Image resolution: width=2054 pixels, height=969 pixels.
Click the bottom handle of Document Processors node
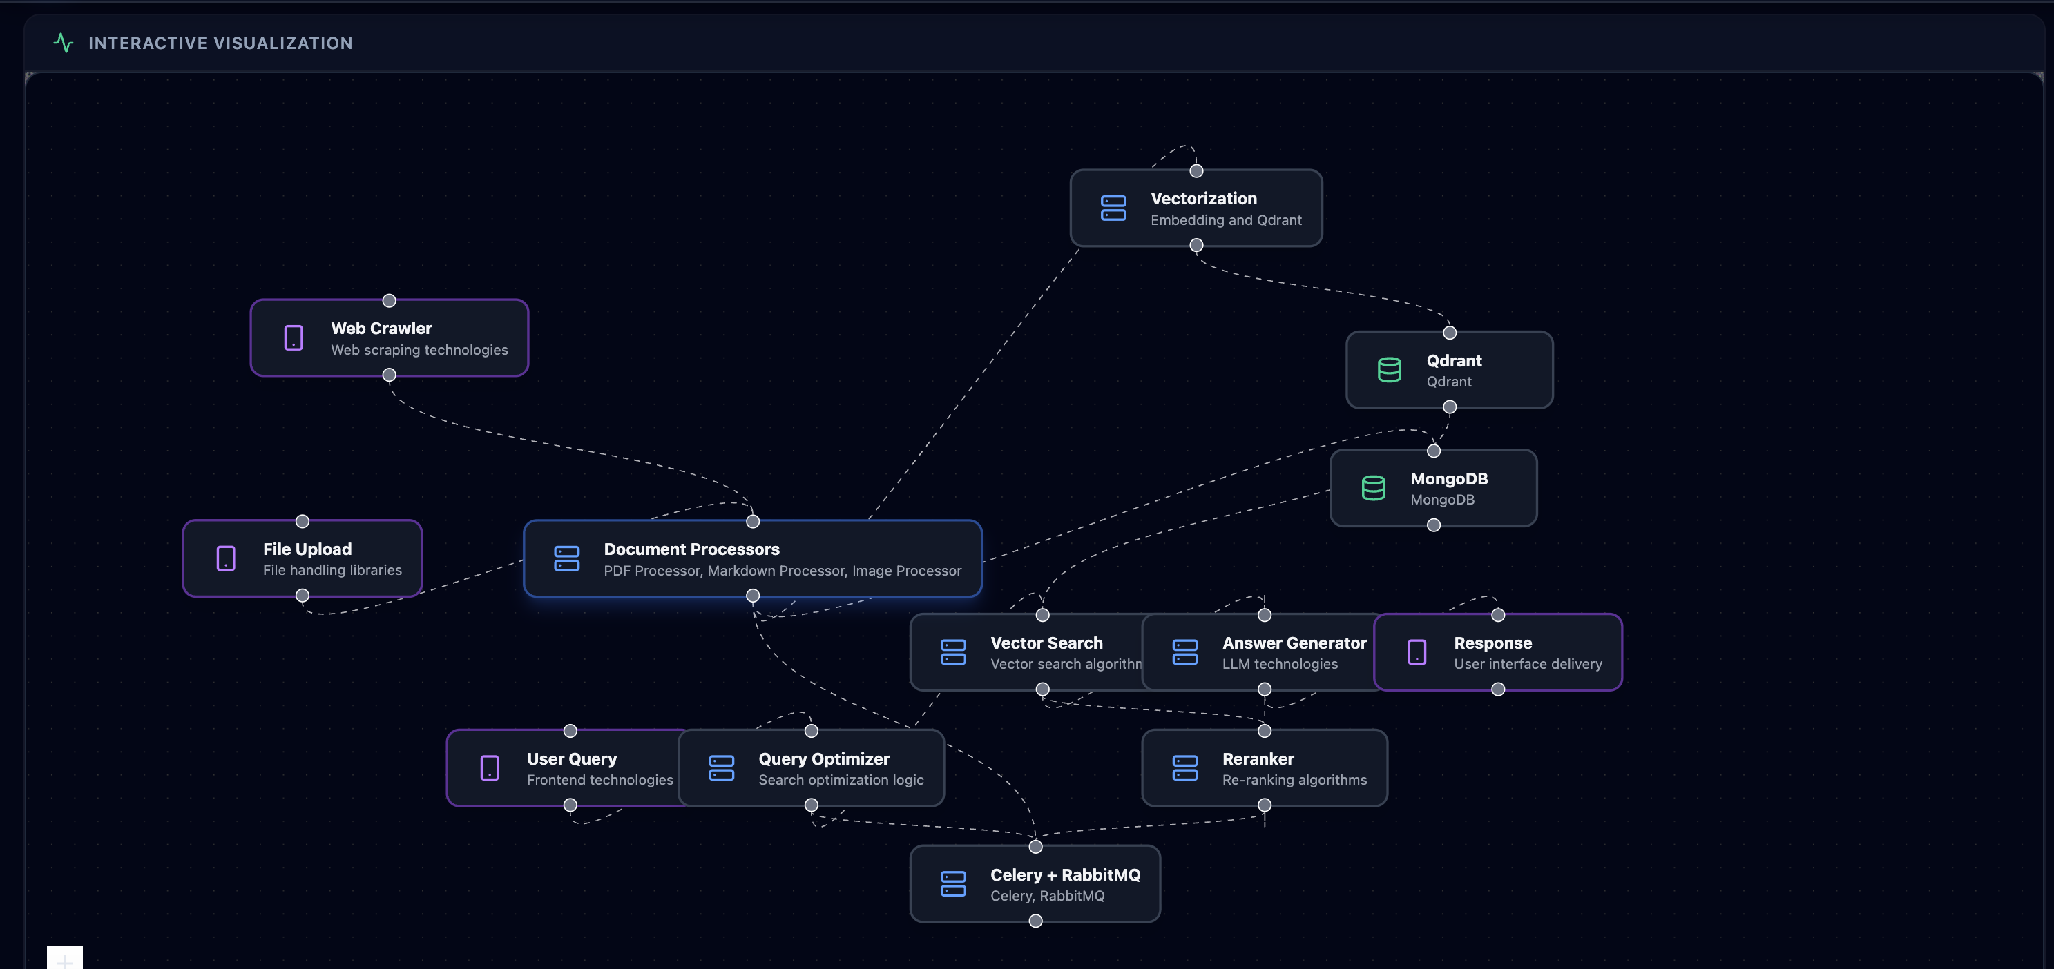click(x=753, y=595)
